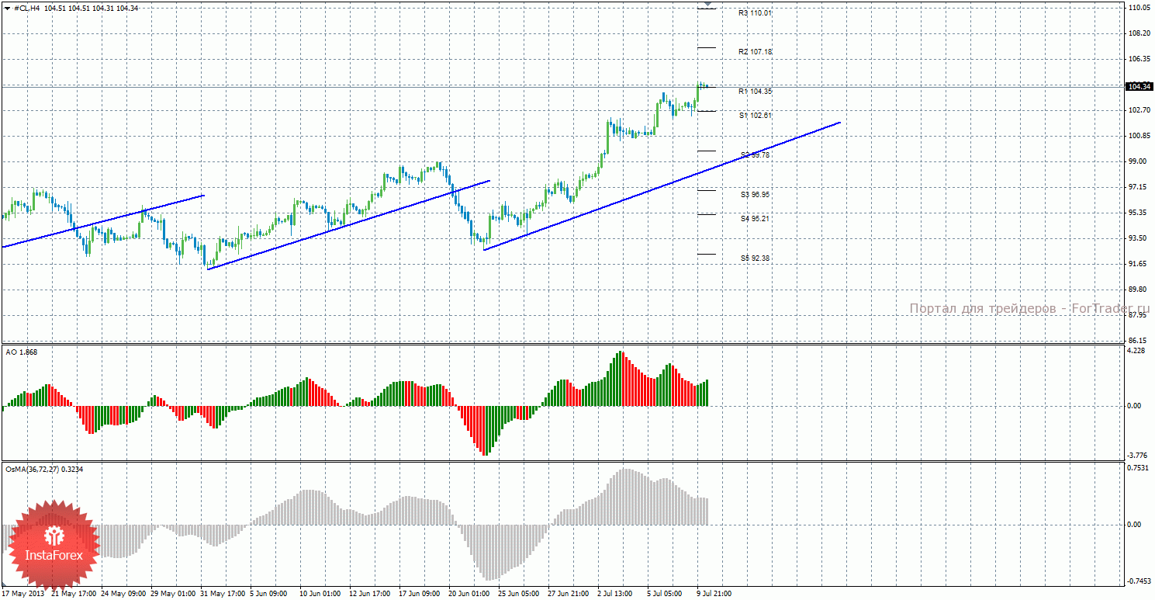Click the 106.35 price axis label
Image resolution: width=1155 pixels, height=600 pixels.
pos(1139,59)
